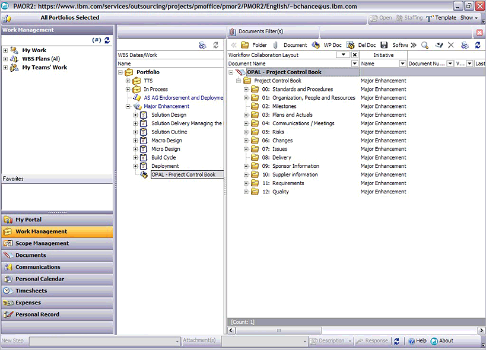Click the Template toolbar button
The height and width of the screenshot is (350, 486).
pyautogui.click(x=441, y=18)
